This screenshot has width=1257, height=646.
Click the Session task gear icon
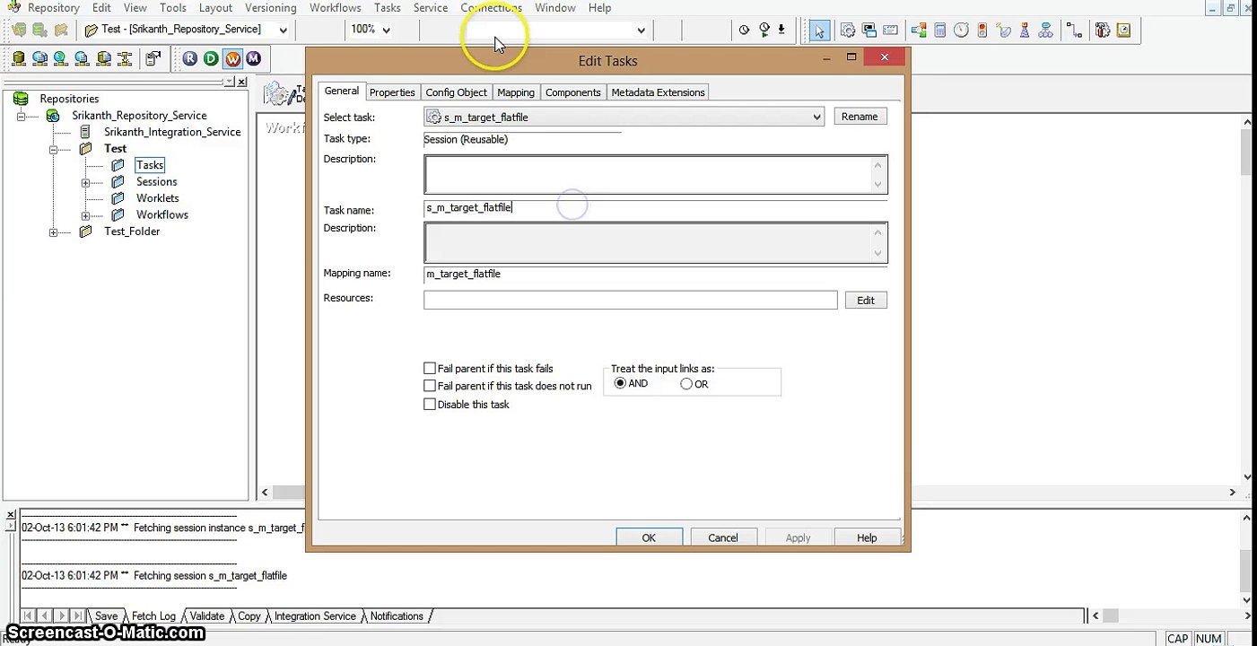pyautogui.click(x=848, y=31)
